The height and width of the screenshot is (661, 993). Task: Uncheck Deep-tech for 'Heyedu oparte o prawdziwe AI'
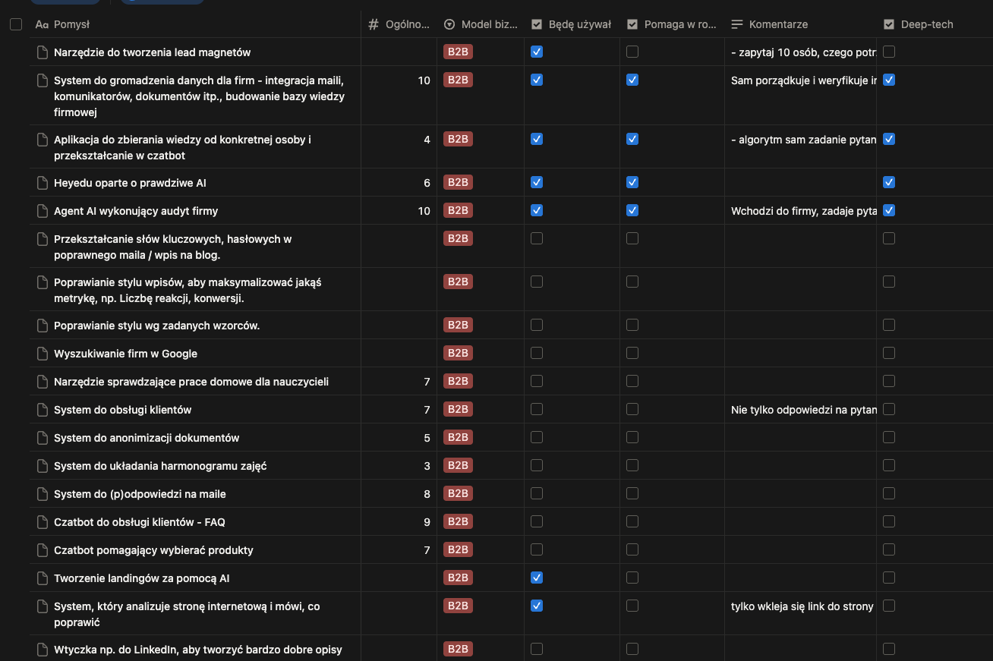(x=889, y=182)
